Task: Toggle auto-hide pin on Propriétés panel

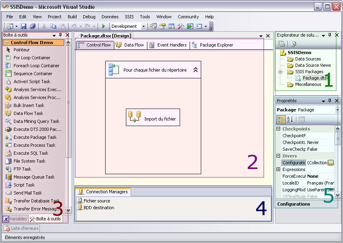Action: [x=330, y=101]
